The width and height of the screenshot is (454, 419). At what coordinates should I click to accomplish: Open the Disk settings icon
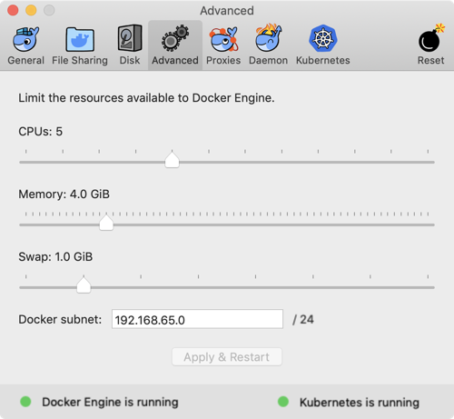[x=130, y=38]
